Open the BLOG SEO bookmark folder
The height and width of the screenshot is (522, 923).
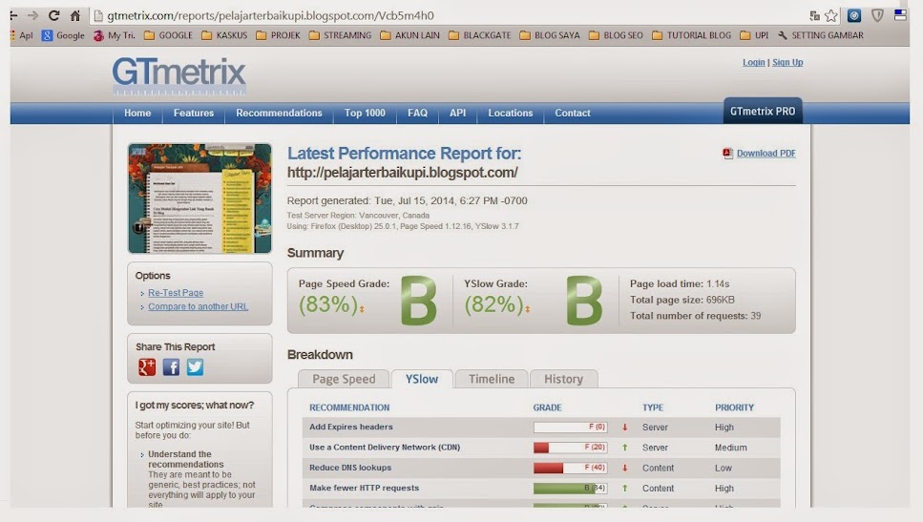point(616,35)
